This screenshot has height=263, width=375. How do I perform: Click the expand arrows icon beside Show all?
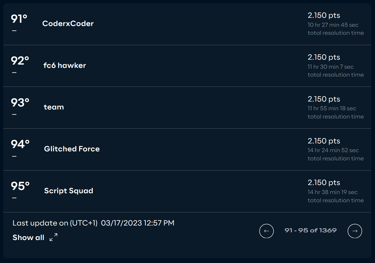54,237
